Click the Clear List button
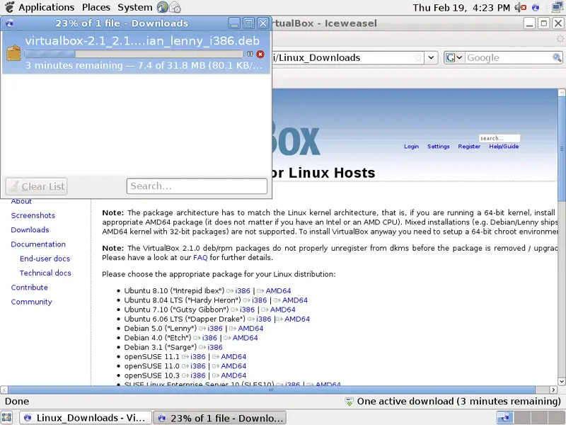Viewport: 566px width, 425px height. click(x=37, y=186)
